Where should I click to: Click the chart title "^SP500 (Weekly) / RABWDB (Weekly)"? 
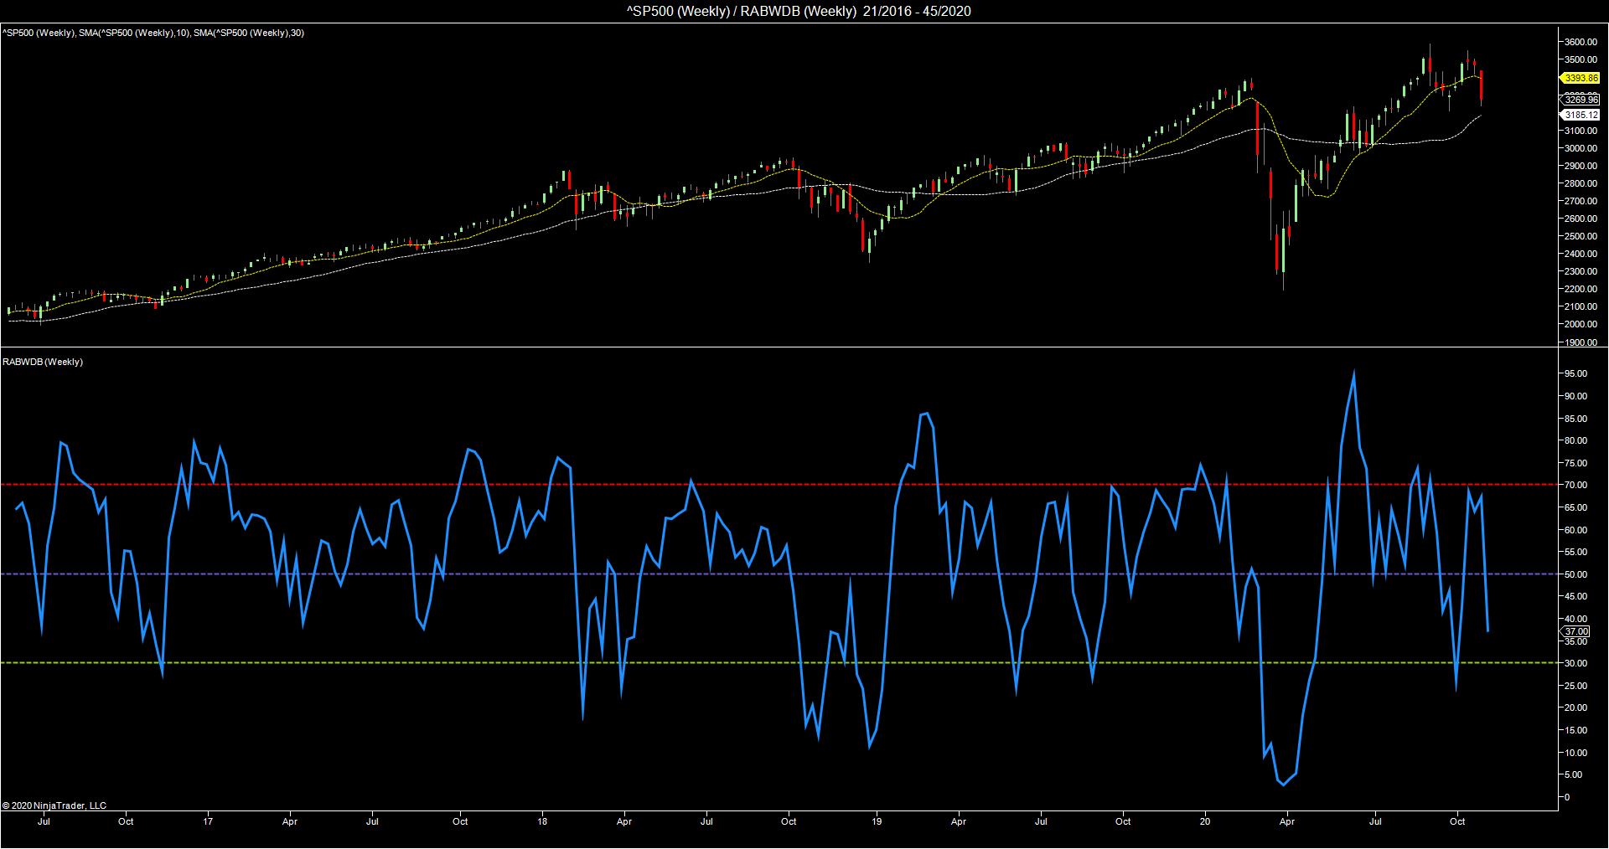pos(741,11)
